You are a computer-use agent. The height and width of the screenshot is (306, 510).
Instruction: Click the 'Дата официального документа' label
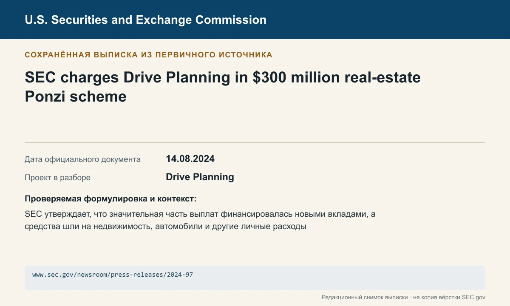(x=82, y=159)
